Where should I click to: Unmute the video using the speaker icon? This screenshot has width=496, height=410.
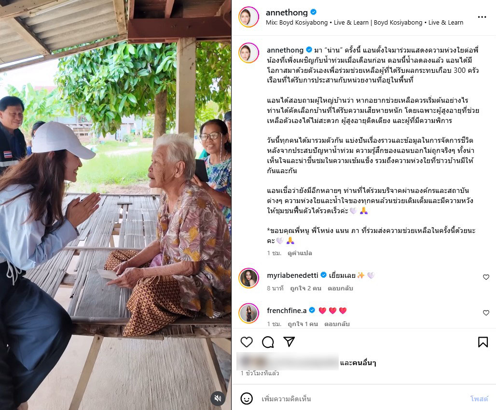coord(218,398)
